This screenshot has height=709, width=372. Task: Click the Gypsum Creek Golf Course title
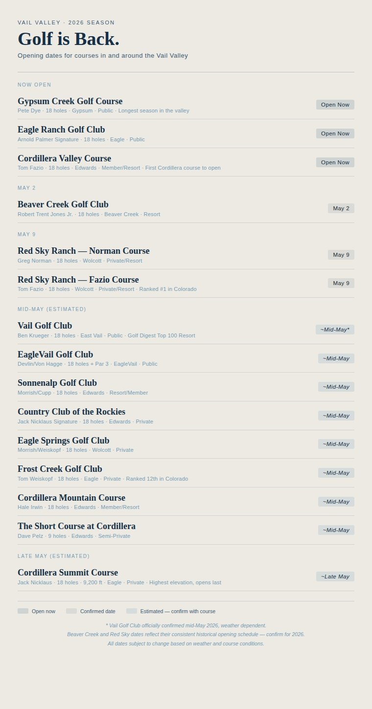coord(70,101)
